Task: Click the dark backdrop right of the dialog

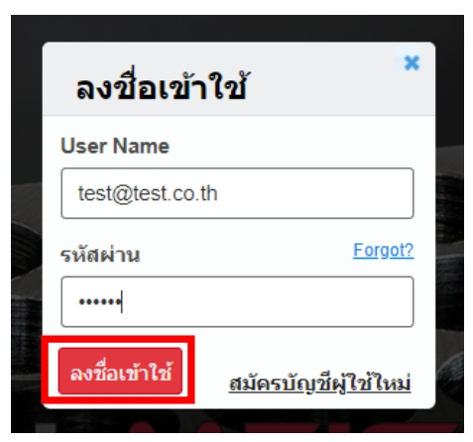Action: pos(449,225)
